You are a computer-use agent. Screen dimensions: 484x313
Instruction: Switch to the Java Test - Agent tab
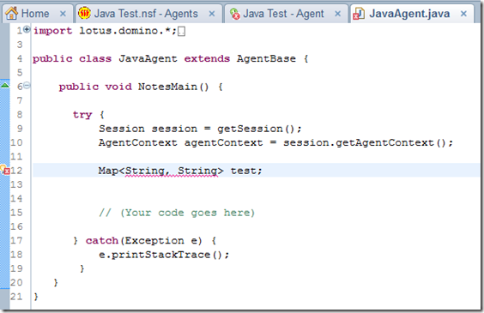(x=283, y=14)
